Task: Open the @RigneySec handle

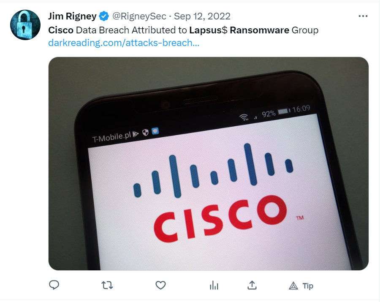Action: click(139, 16)
